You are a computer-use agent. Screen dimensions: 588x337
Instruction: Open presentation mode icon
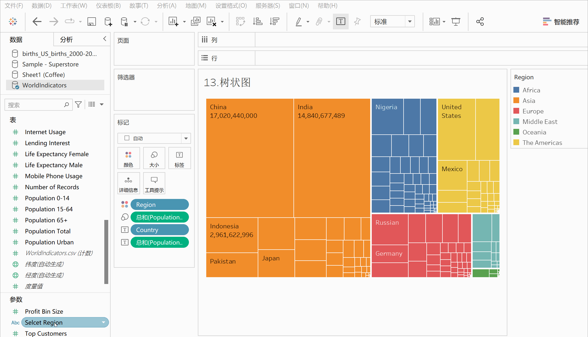(456, 22)
